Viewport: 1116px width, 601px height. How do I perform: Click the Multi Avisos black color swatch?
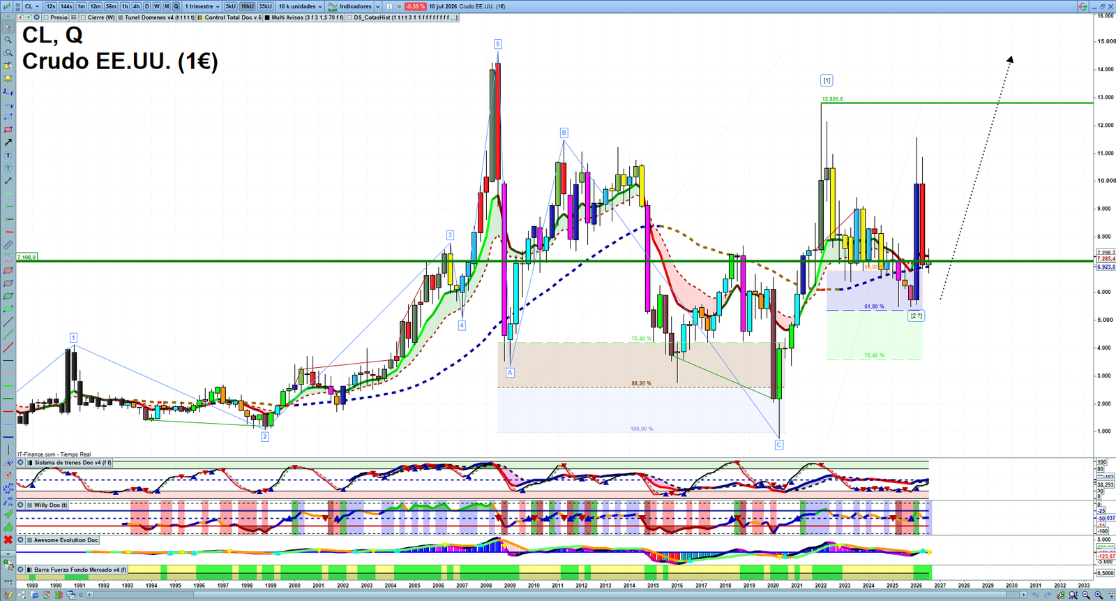[267, 17]
